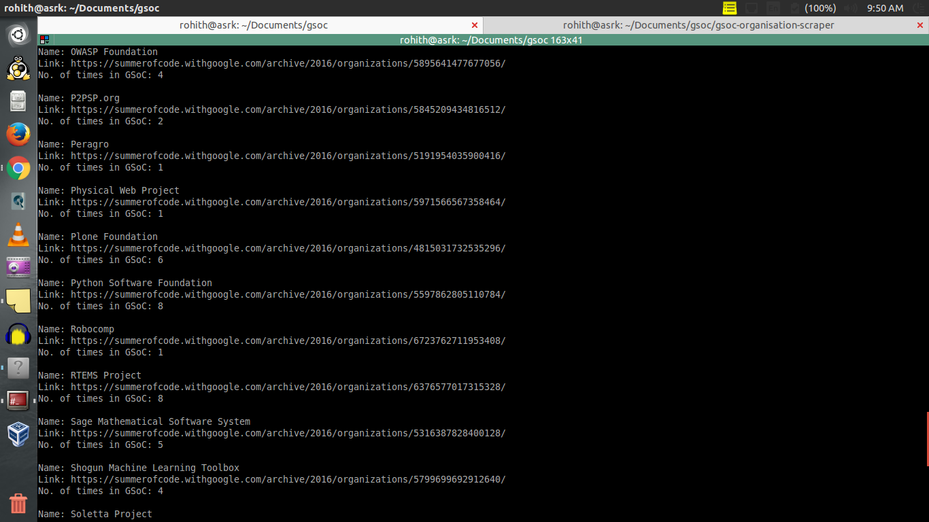Close the gsoc-organisation-scraper tab
This screenshot has height=522, width=929.
pyautogui.click(x=920, y=25)
